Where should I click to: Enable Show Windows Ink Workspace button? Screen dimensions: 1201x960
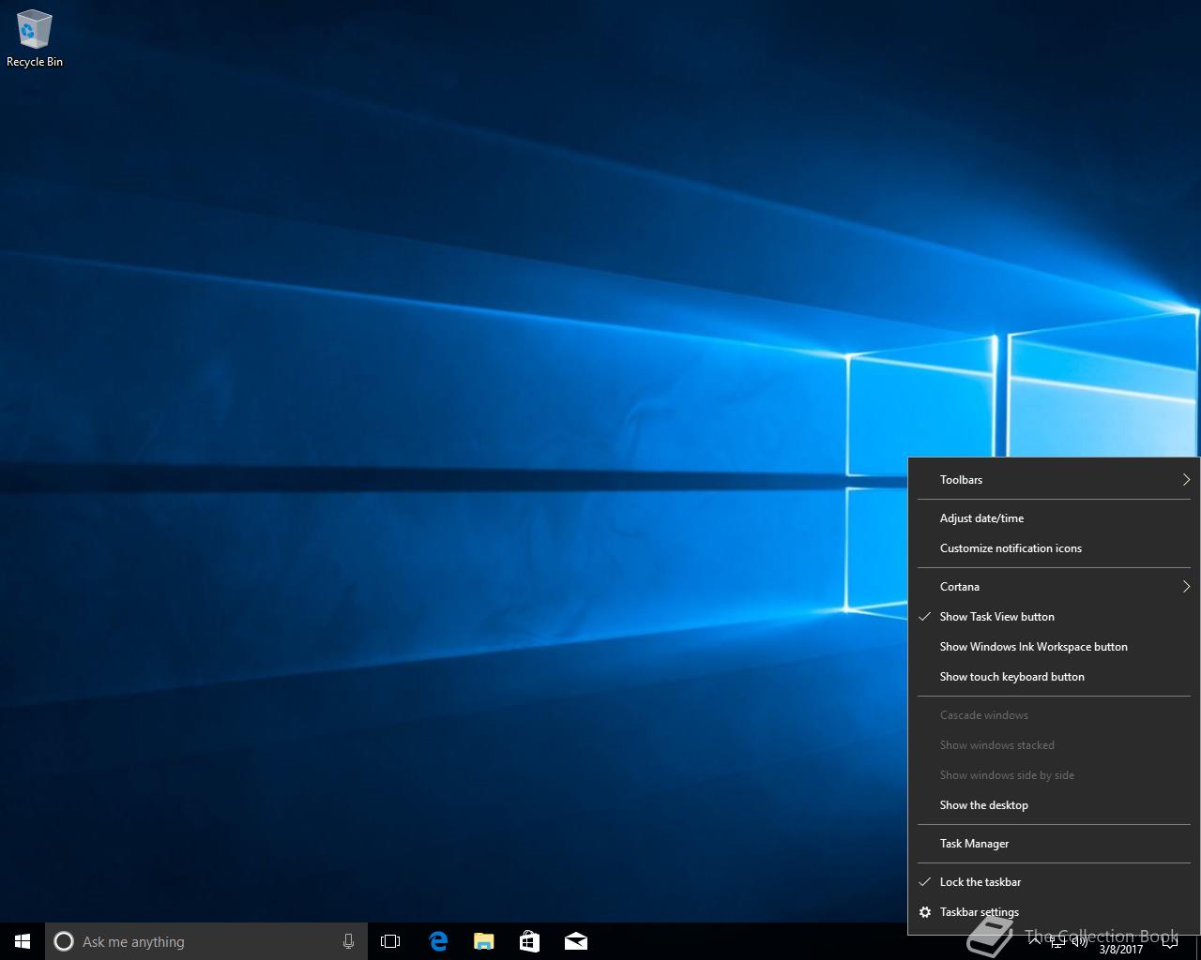(1033, 647)
